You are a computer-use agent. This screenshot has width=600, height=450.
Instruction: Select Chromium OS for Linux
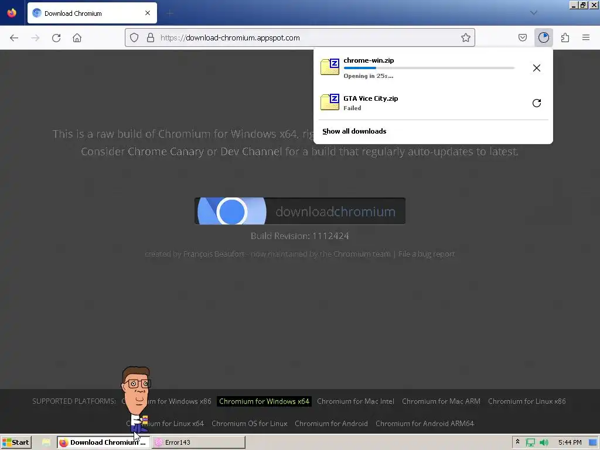250,424
